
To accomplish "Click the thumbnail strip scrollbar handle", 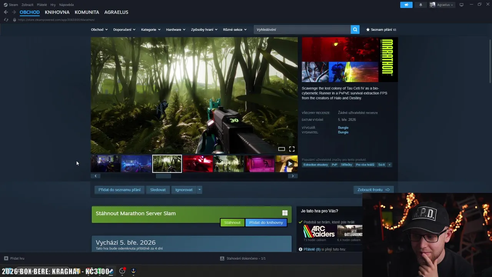I will pyautogui.click(x=163, y=176).
